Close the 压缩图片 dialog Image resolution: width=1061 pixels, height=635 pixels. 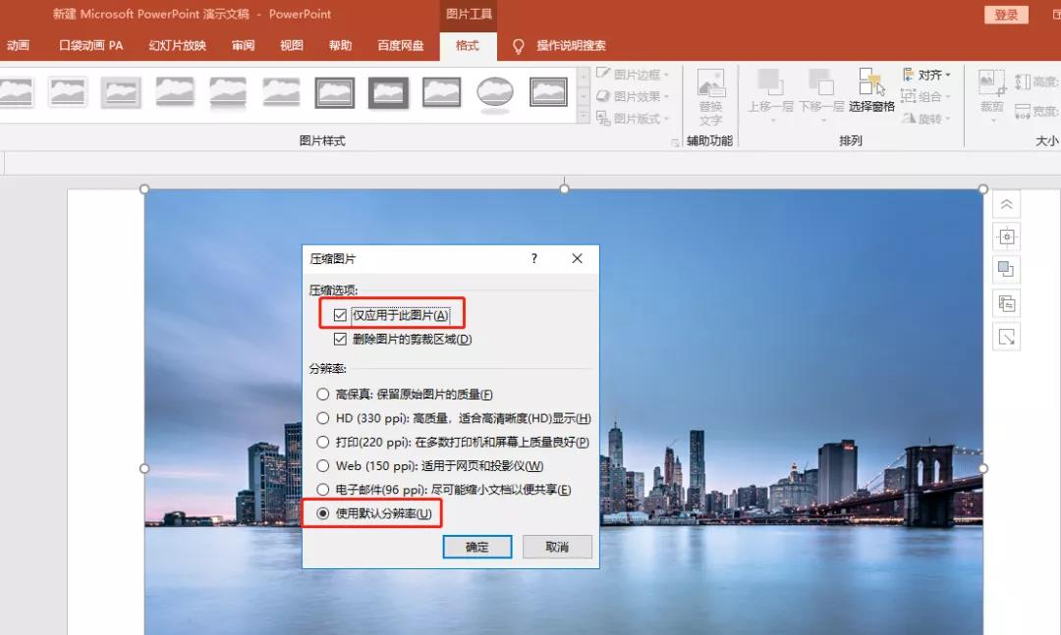coord(577,258)
